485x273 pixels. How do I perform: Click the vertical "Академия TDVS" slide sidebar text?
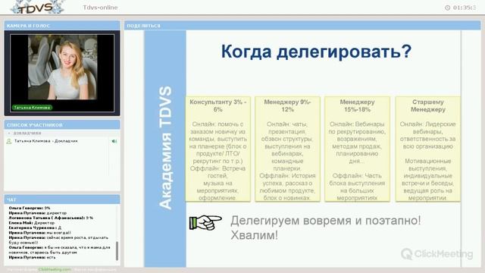(x=165, y=148)
